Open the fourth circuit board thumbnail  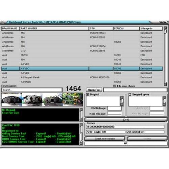[73, 99]
